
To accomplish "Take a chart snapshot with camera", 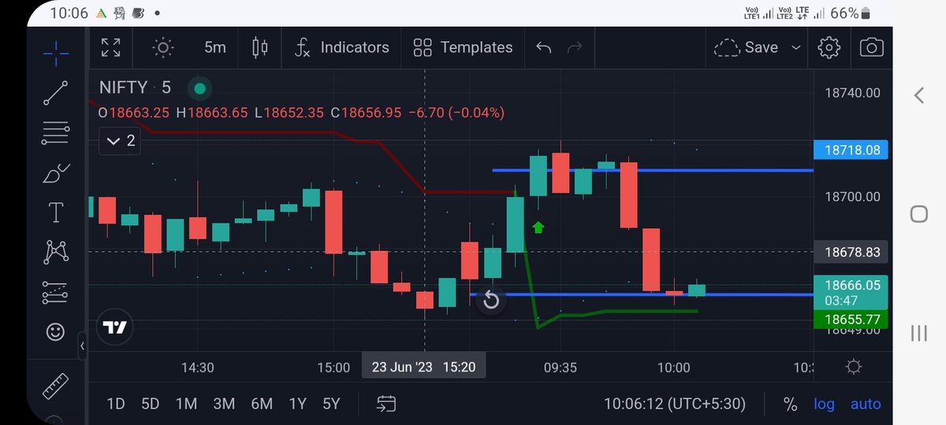I will point(871,47).
